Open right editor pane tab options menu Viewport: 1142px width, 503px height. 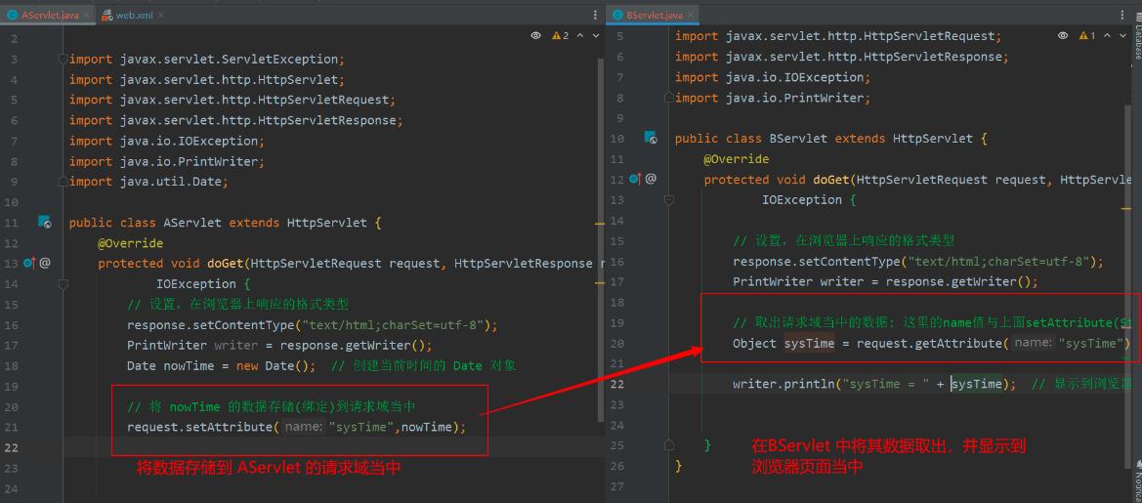[1121, 15]
